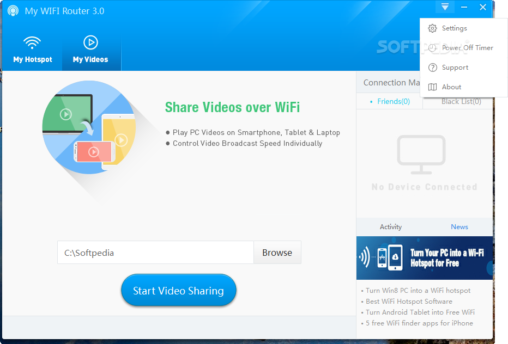Open the News tab
Screen dimensions: 508x344
(459, 227)
